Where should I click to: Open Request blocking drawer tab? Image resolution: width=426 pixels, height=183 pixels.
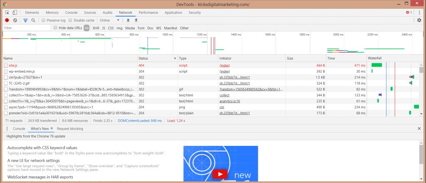pos(70,128)
